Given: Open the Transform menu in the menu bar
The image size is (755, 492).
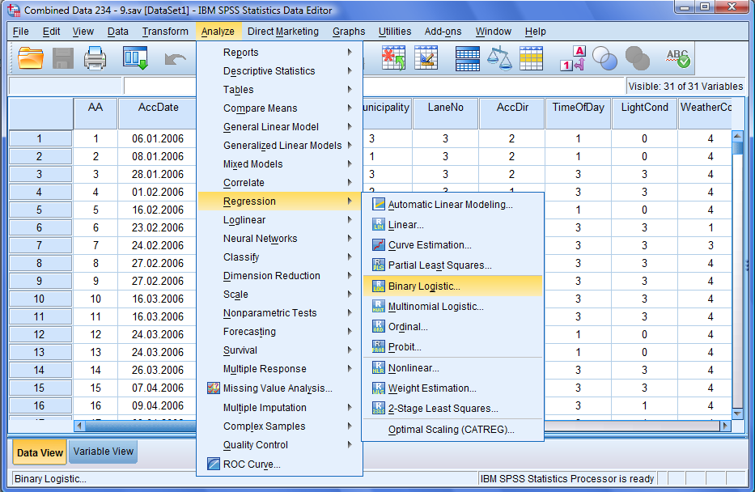Looking at the screenshot, I should pyautogui.click(x=165, y=32).
